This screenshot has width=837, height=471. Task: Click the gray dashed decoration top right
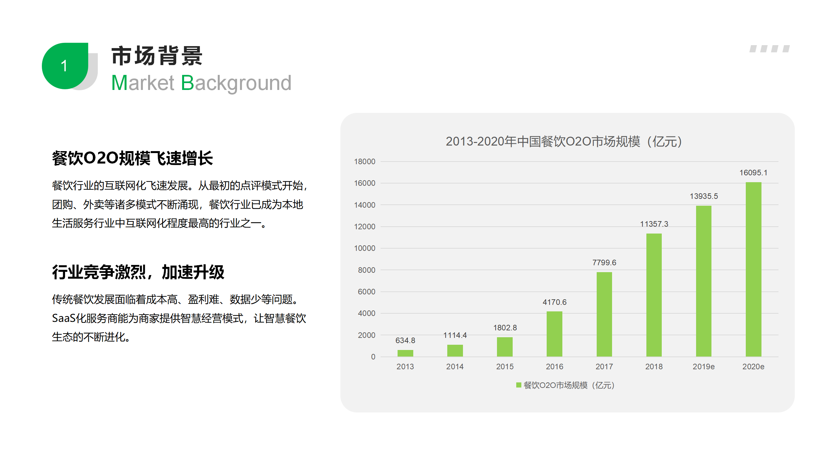coord(769,49)
